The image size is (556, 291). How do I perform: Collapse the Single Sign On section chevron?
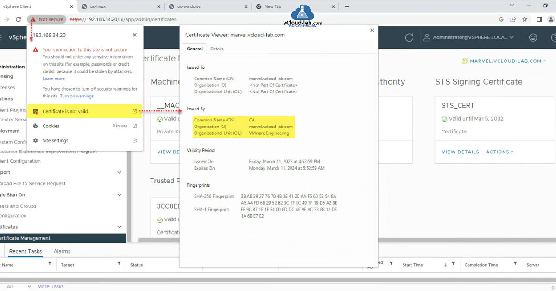pos(120,195)
